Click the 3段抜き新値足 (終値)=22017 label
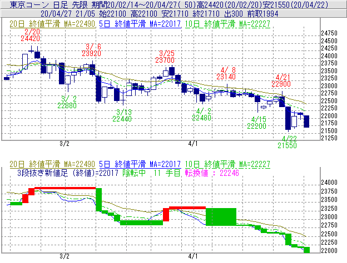347x263 pixels. click(68, 173)
